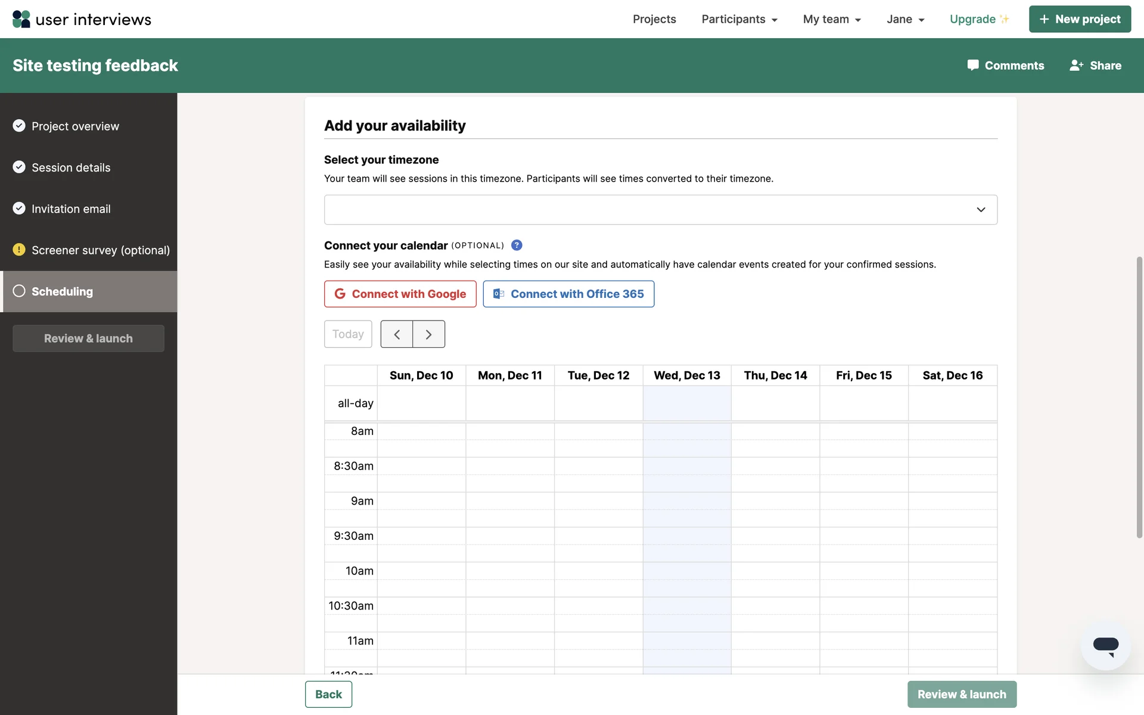Viewport: 1144px width, 715px height.
Task: Expand the timezone dropdown
Action: 660,210
